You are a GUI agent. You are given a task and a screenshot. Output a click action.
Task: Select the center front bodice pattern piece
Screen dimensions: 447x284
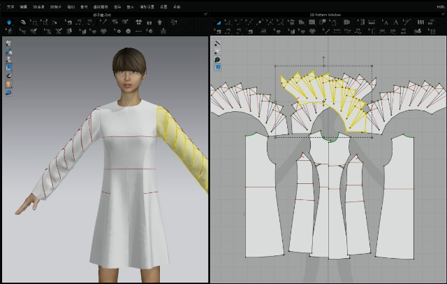point(323,203)
